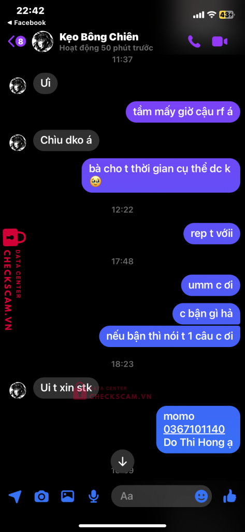Select the message "tầm mấy giờ cậu rf á"
245x532 pixels.
click(x=183, y=112)
